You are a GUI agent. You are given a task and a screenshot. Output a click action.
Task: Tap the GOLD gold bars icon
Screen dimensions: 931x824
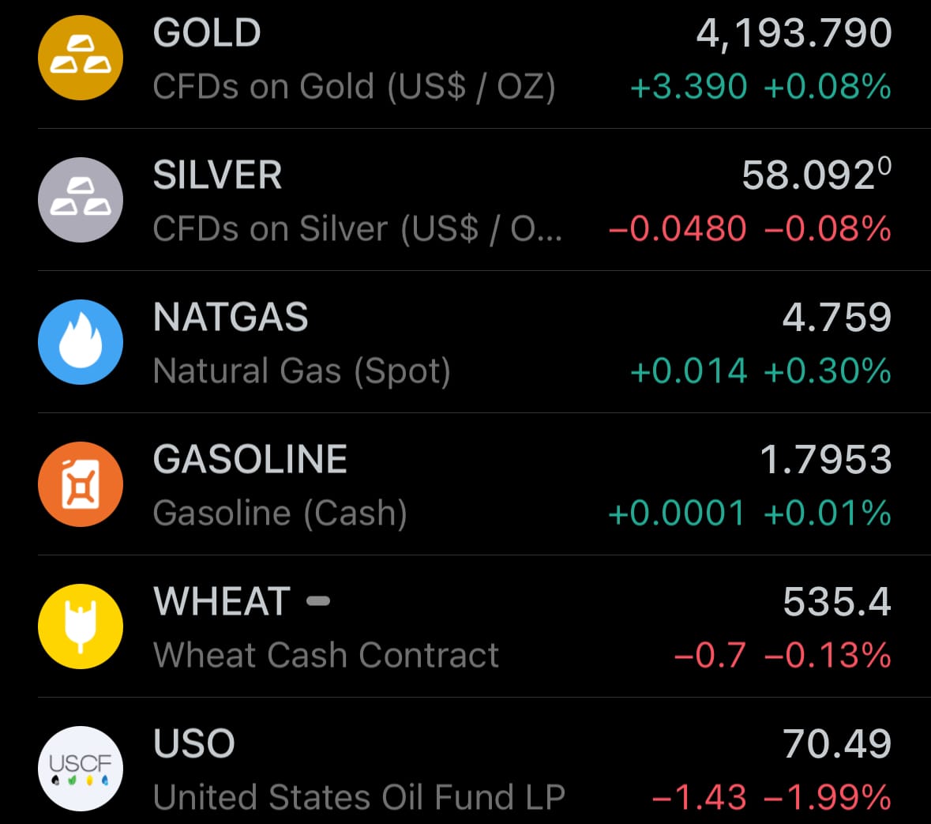pos(81,58)
